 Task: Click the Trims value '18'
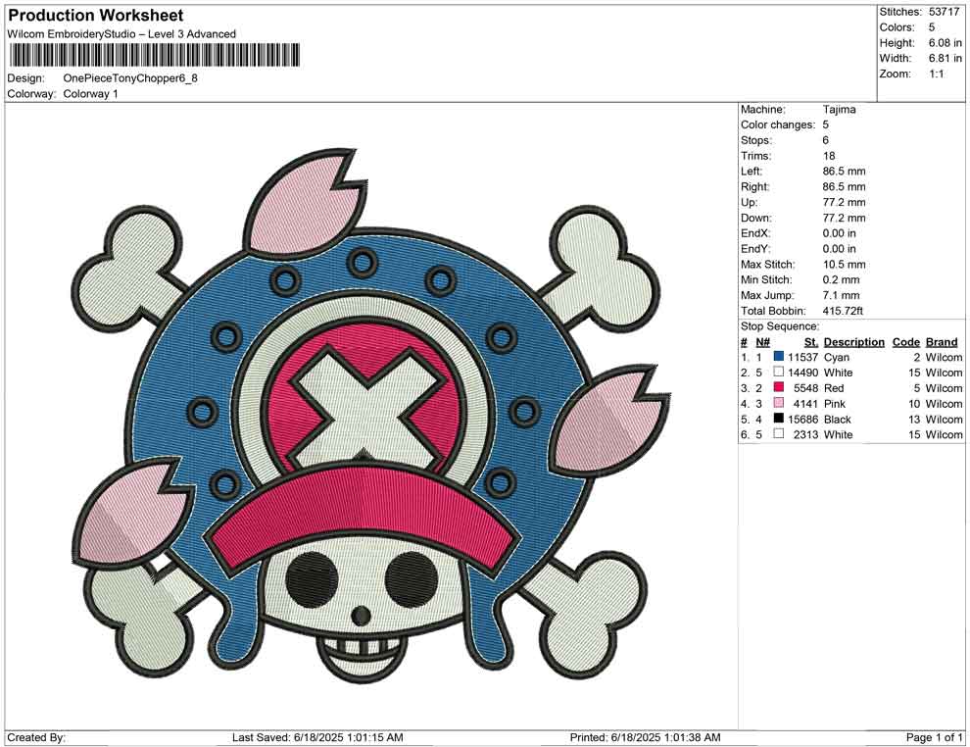pyautogui.click(x=829, y=155)
